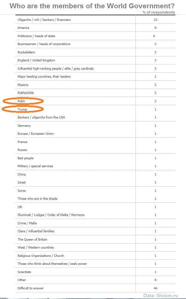Click the America row label
The image size is (186, 299).
(x=23, y=28)
